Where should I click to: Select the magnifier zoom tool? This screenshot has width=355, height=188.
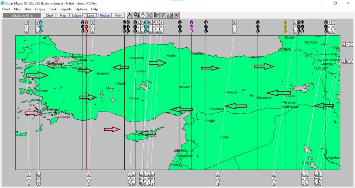[x=136, y=15]
